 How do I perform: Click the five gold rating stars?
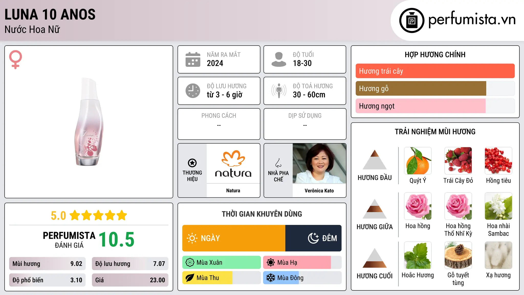99,215
